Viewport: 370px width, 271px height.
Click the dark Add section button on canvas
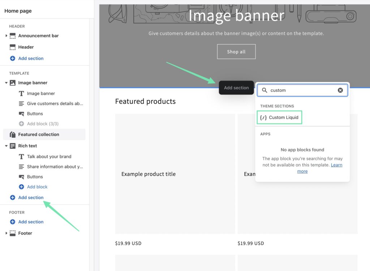click(236, 87)
